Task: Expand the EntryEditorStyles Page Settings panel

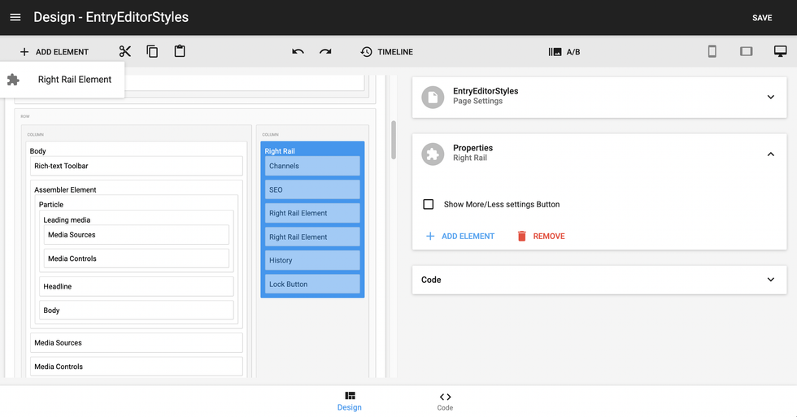Action: click(x=770, y=97)
